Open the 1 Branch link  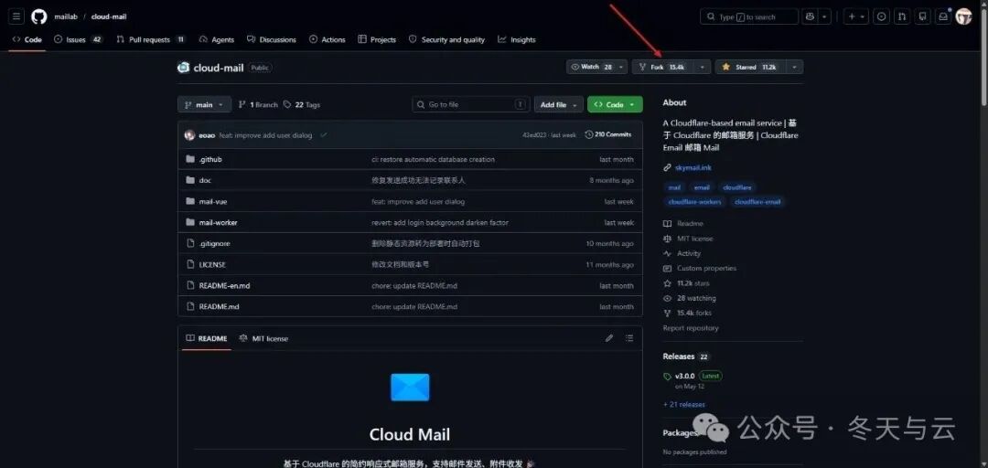(x=258, y=104)
